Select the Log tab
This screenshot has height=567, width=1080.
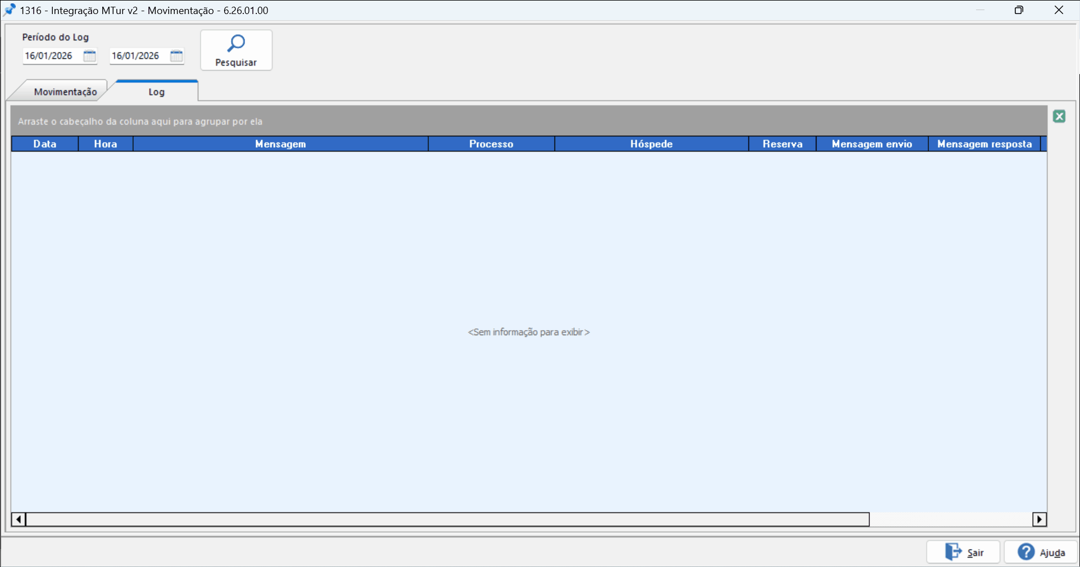point(156,92)
